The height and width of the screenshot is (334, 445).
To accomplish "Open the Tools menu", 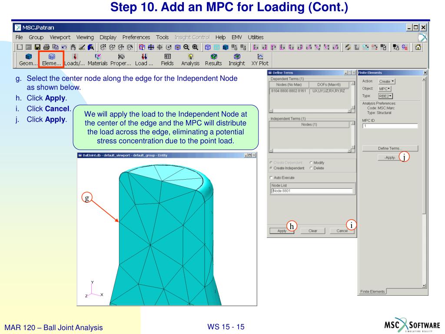I will (163, 37).
